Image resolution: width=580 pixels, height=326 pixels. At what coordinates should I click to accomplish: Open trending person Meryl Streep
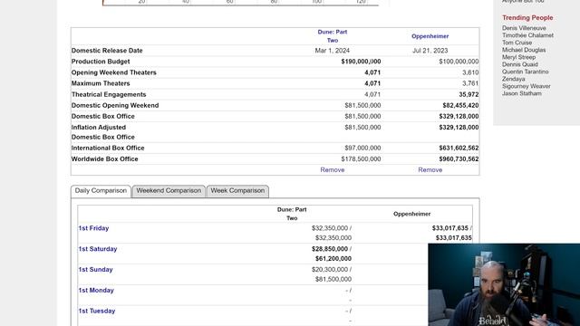[518, 57]
